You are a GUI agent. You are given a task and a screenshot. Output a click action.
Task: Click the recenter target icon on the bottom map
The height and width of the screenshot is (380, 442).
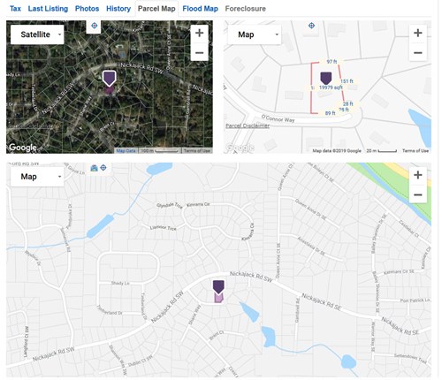(103, 168)
